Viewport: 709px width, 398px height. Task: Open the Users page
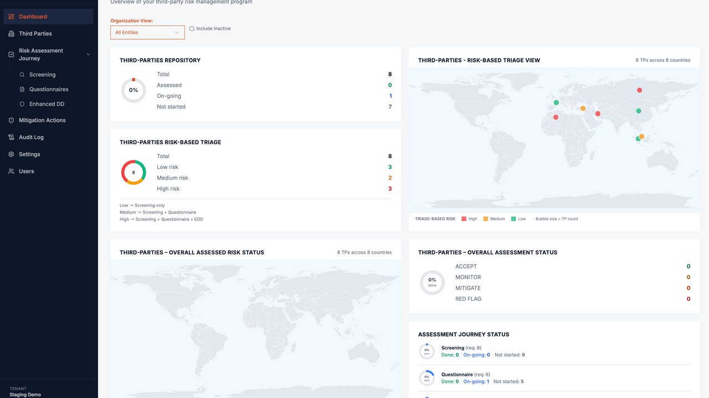[49, 171]
